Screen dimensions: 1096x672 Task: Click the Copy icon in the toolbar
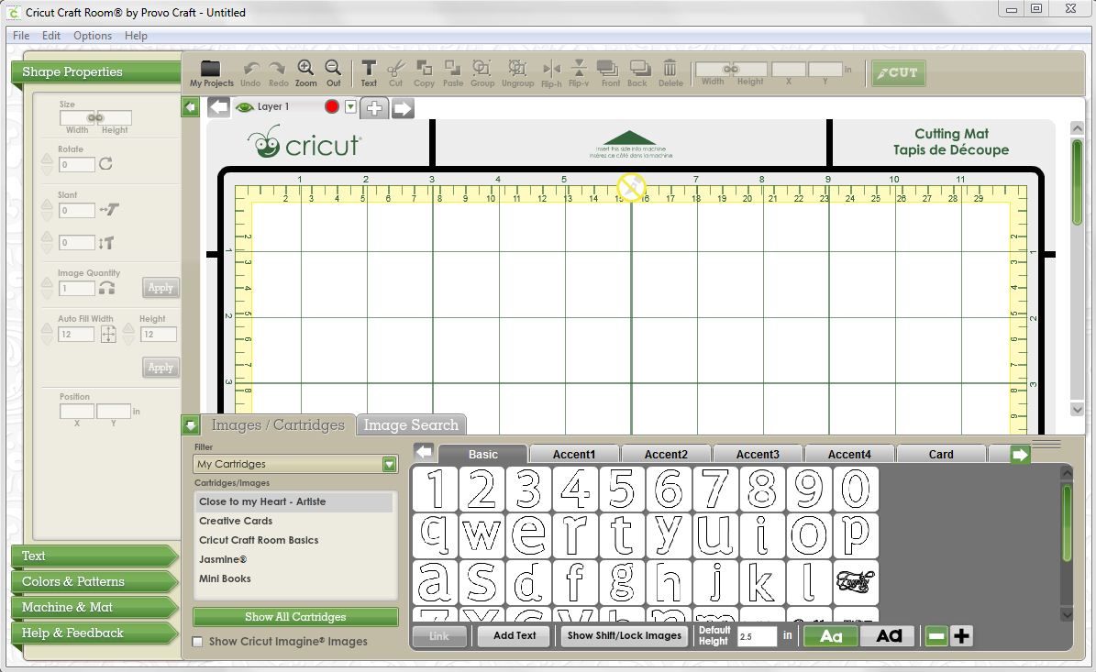[x=424, y=68]
